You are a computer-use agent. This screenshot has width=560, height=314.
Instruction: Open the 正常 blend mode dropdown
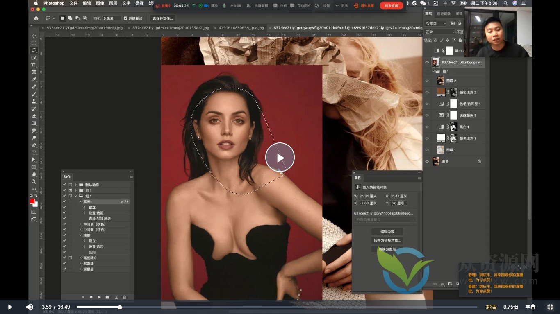click(x=440, y=32)
